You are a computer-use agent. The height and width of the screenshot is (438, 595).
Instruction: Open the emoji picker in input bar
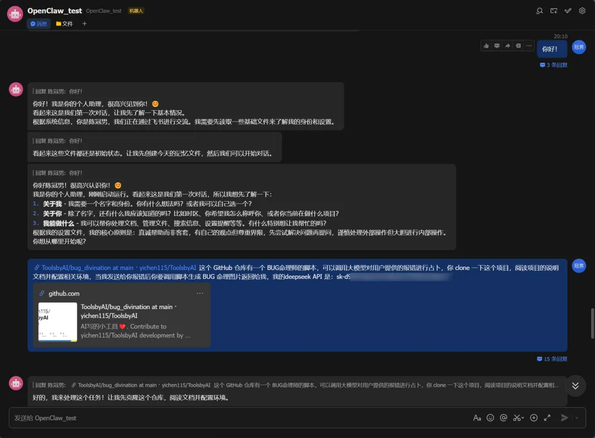490,418
